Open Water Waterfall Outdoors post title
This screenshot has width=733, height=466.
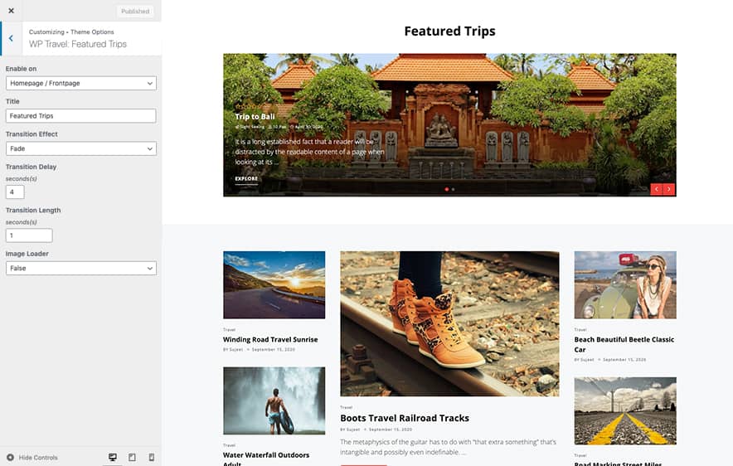(x=266, y=459)
